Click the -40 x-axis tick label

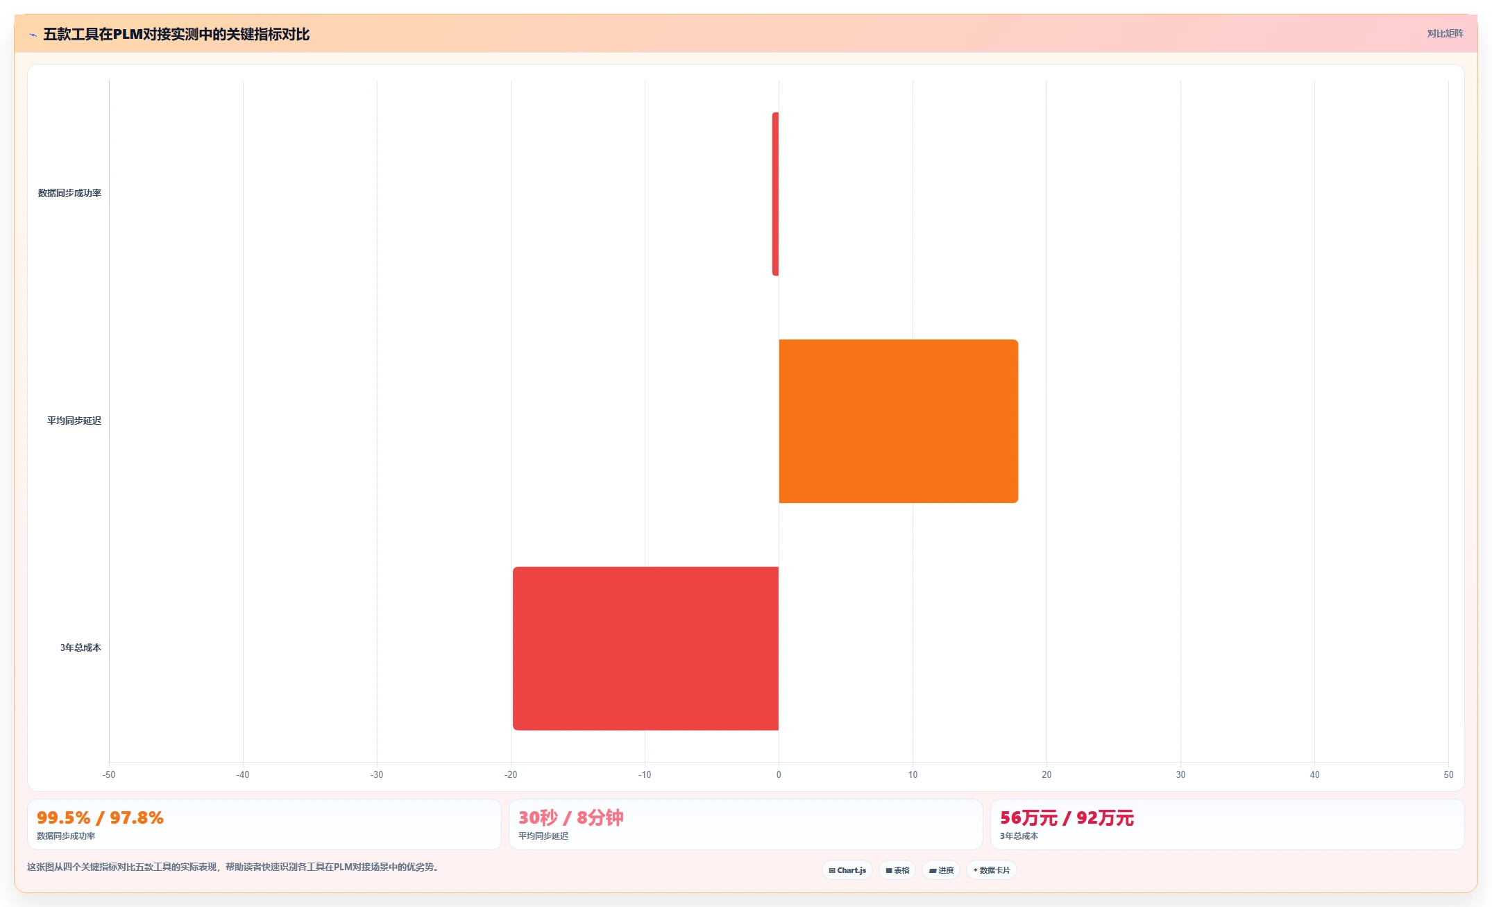pyautogui.click(x=243, y=774)
